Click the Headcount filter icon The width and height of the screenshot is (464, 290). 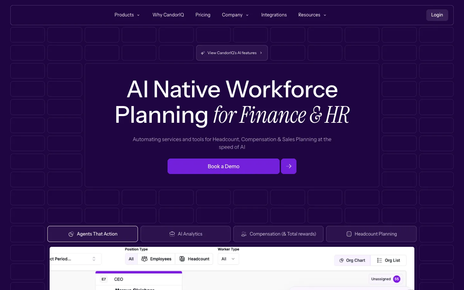[182, 259]
